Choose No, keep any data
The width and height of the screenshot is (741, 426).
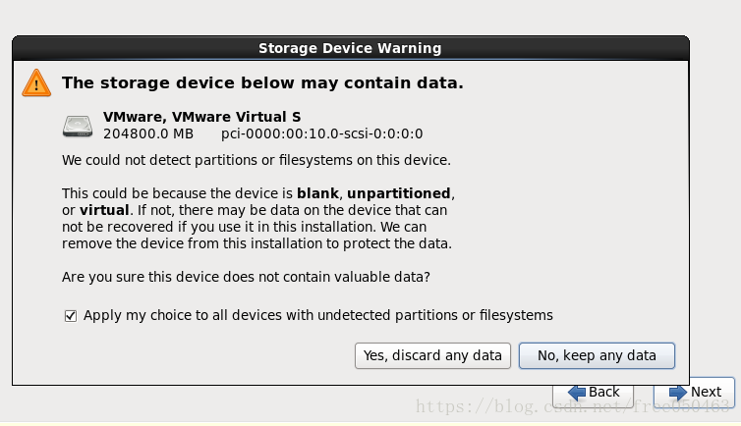(x=597, y=355)
